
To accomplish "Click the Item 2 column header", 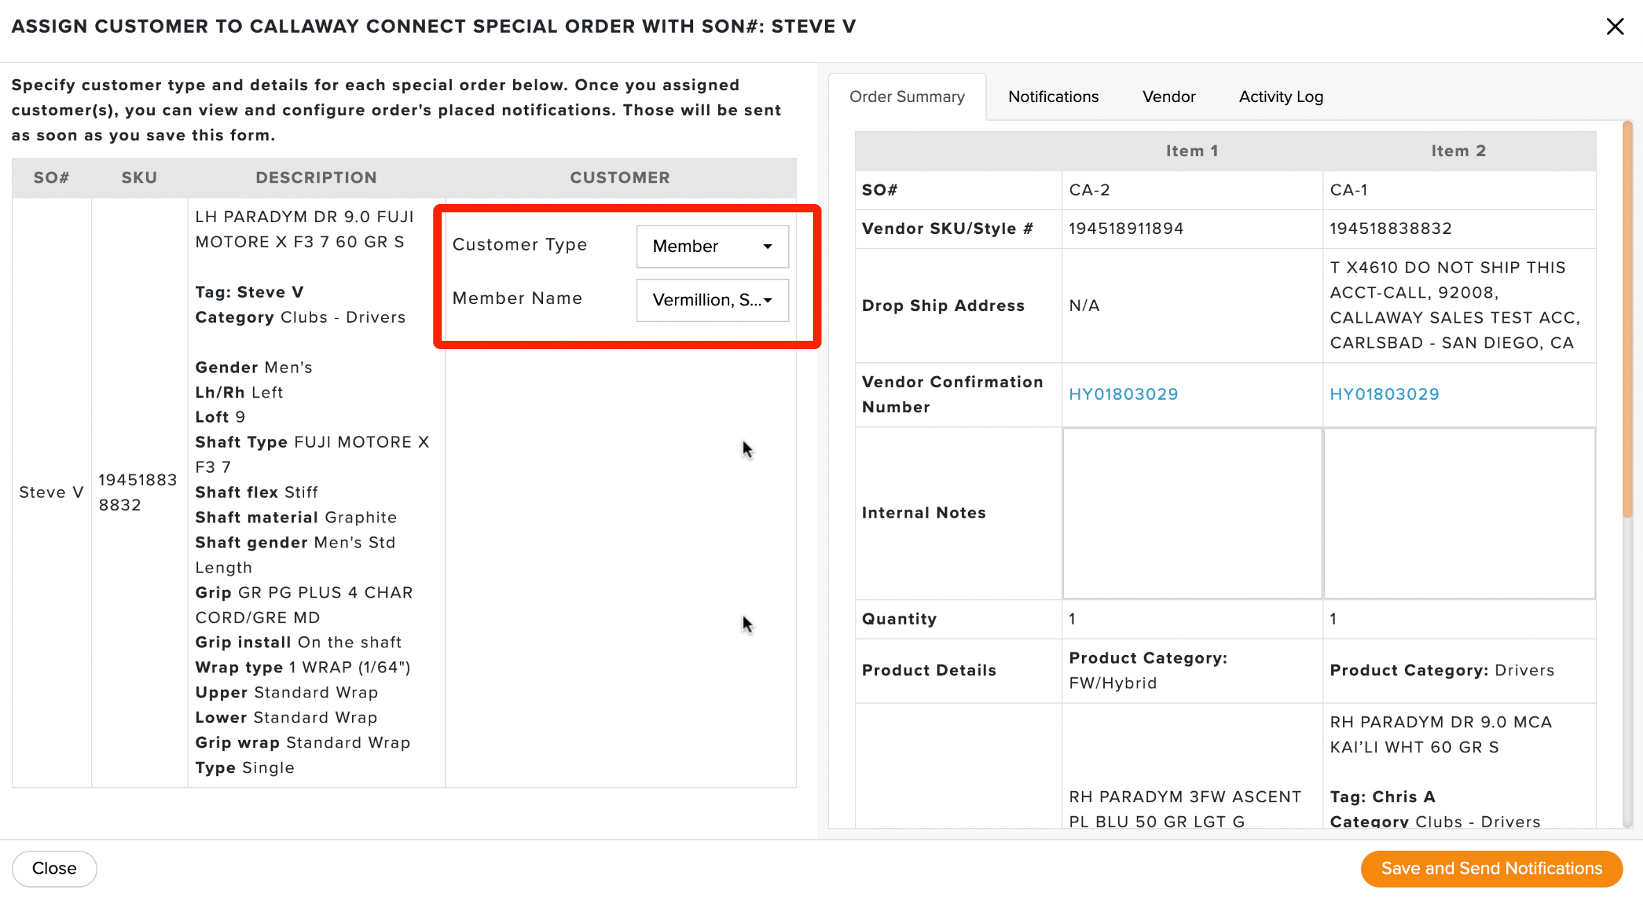I will [1458, 151].
